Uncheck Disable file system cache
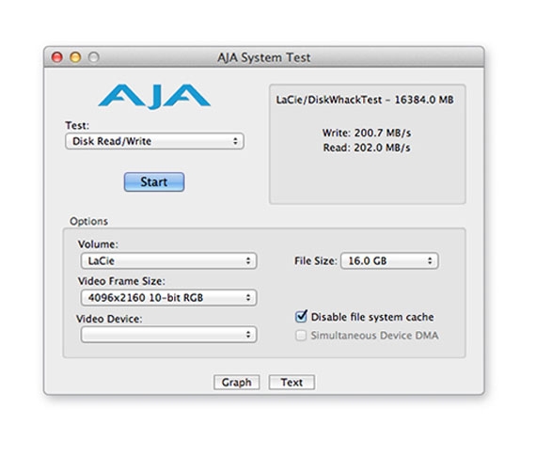536x472 pixels. point(301,317)
